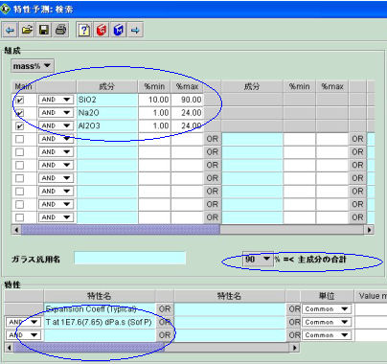Viewport: 387px width, 364px height.
Task: Click the 24.00 %max value for Al2O3
Action: (187, 125)
